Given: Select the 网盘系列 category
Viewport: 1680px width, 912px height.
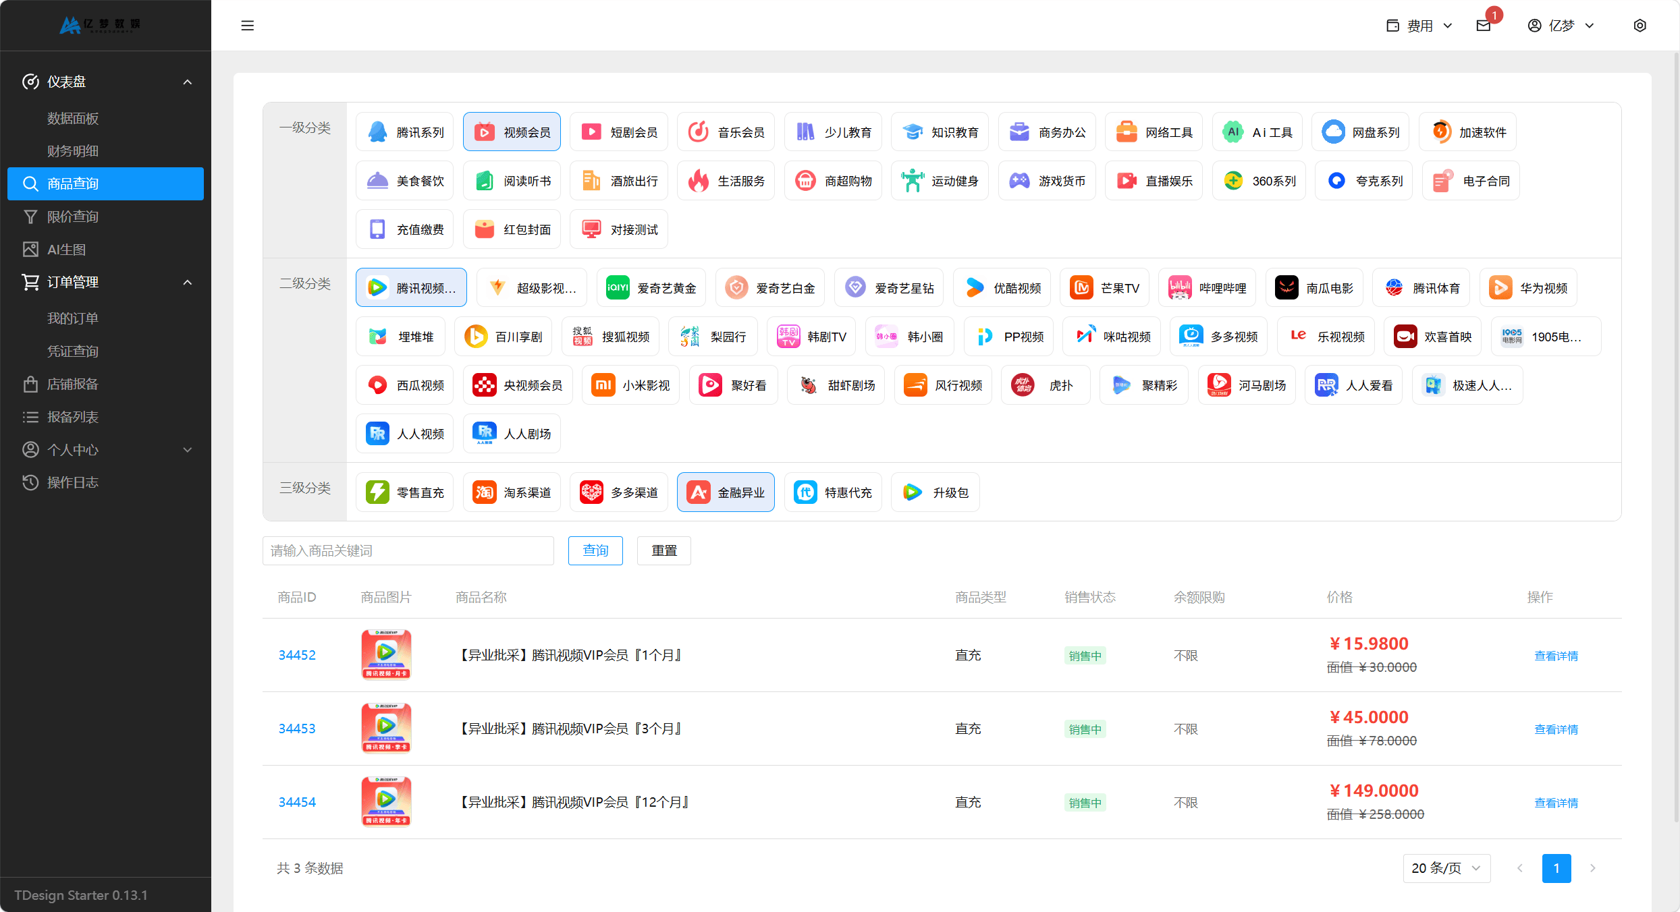Looking at the screenshot, I should point(1361,132).
